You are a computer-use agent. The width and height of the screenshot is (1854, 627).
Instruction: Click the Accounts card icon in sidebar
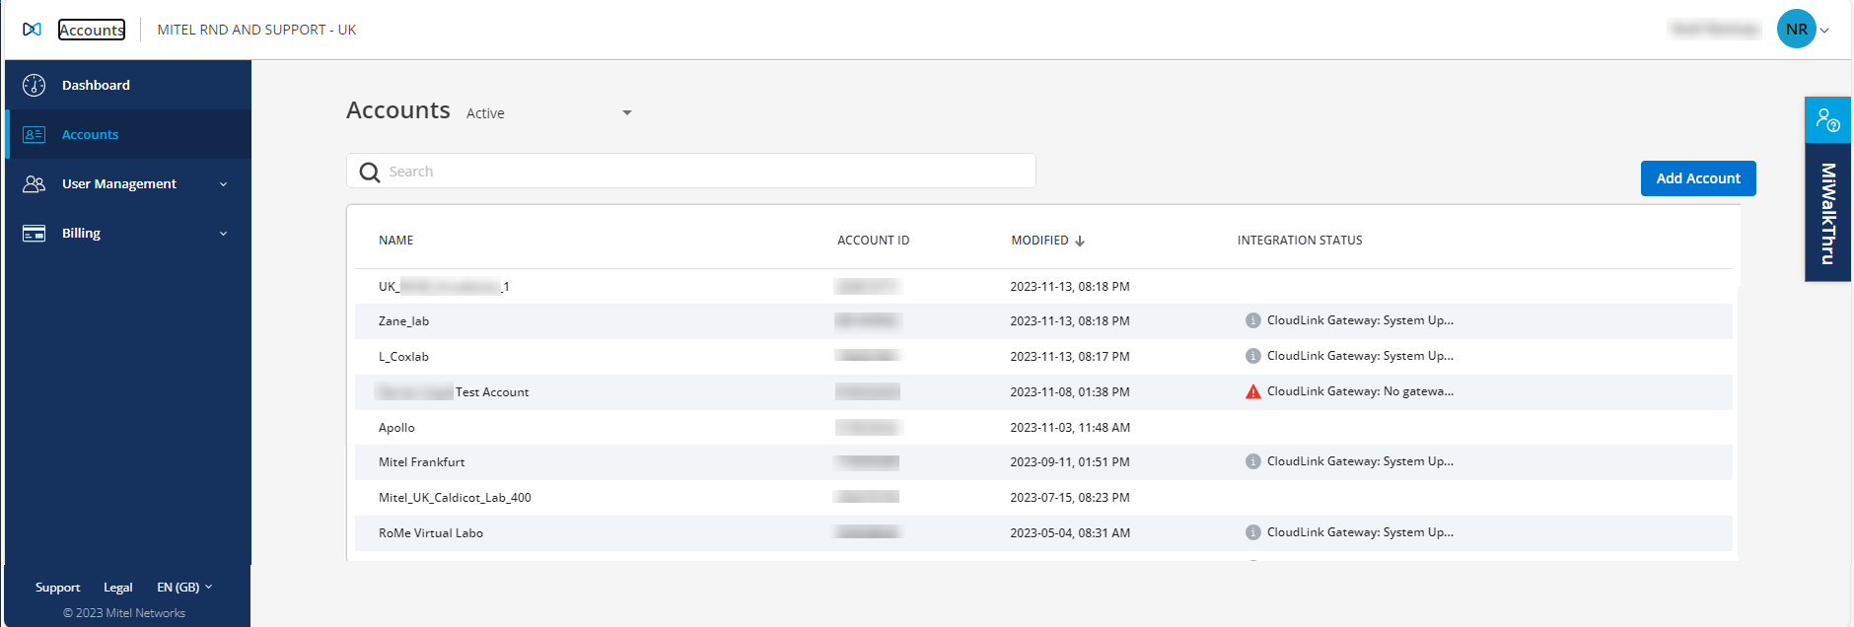[x=35, y=135]
